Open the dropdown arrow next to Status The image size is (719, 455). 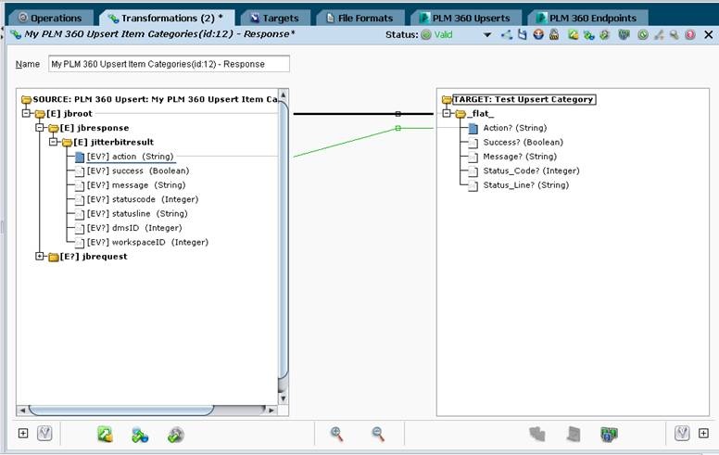tap(487, 35)
